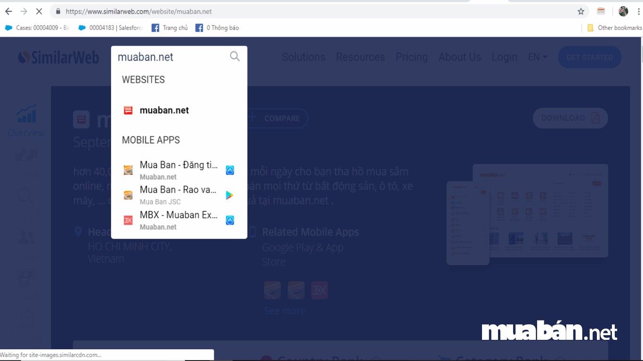Viewport: 643px width, 361px height.
Task: Open the Solutions menu
Action: 304,57
